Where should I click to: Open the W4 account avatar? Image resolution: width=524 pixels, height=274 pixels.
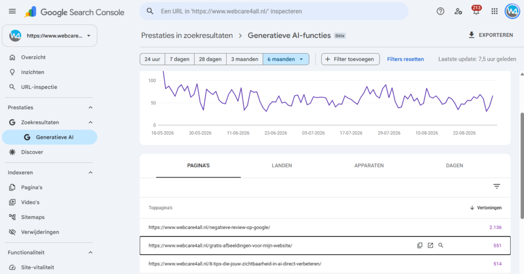[512, 11]
